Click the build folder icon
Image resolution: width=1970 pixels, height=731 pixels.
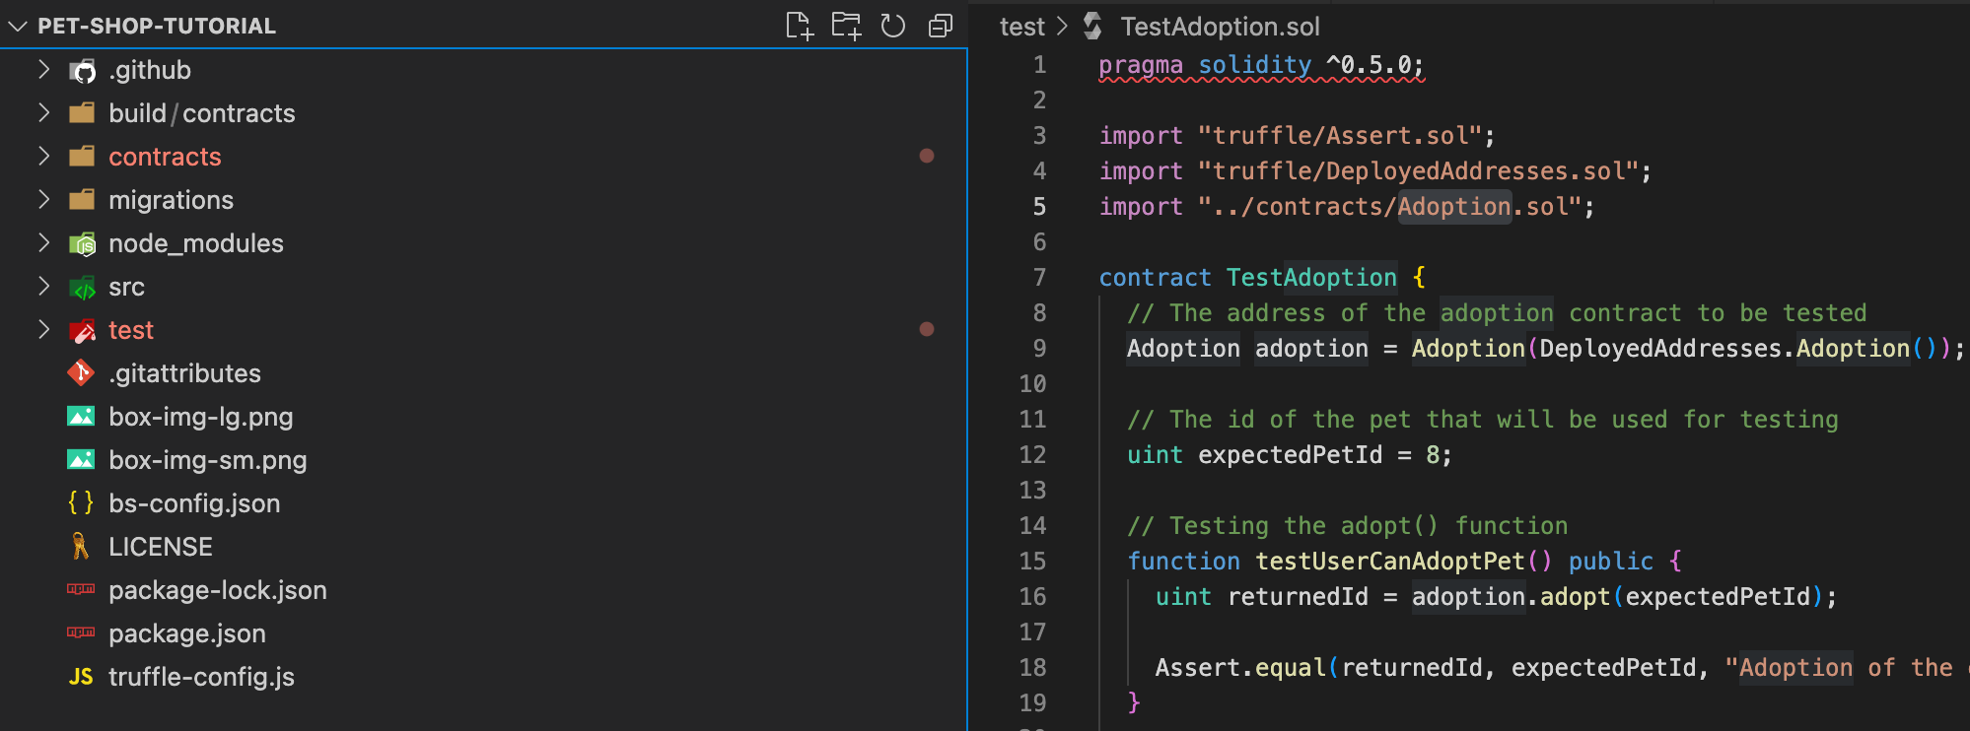pos(82,112)
